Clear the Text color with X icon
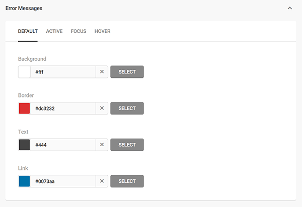Viewport: 302px width, 207px height. coord(102,145)
